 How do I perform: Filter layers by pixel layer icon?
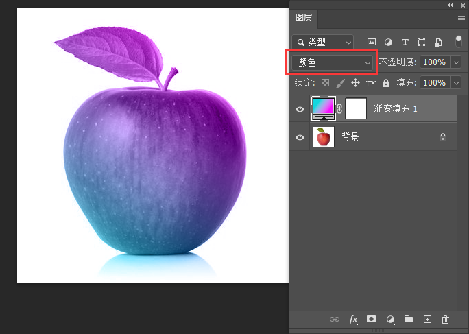372,43
